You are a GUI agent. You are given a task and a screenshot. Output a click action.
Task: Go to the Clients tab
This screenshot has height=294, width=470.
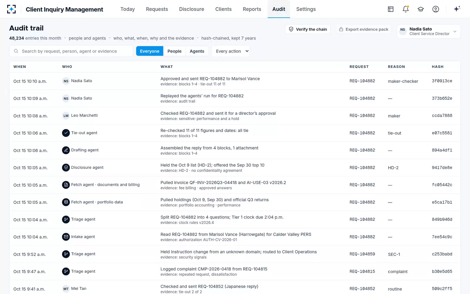pyautogui.click(x=224, y=9)
